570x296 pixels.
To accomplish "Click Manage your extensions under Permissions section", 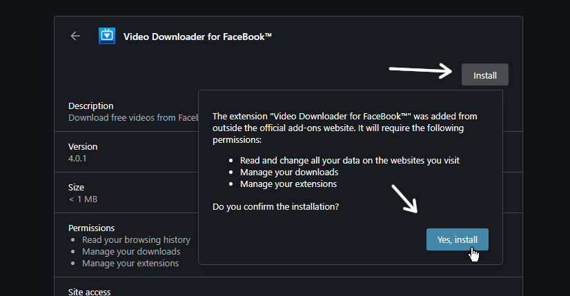I will point(130,264).
